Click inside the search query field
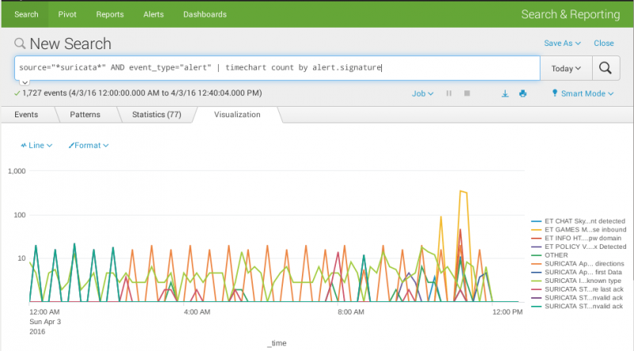The width and height of the screenshot is (634, 351). 277,68
